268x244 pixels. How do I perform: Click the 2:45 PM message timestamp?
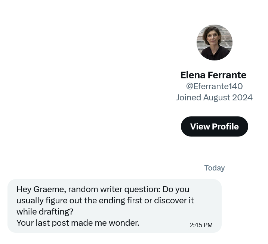201,225
